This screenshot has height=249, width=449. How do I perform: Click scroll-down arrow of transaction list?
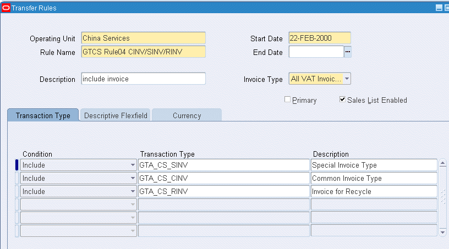coord(443,233)
